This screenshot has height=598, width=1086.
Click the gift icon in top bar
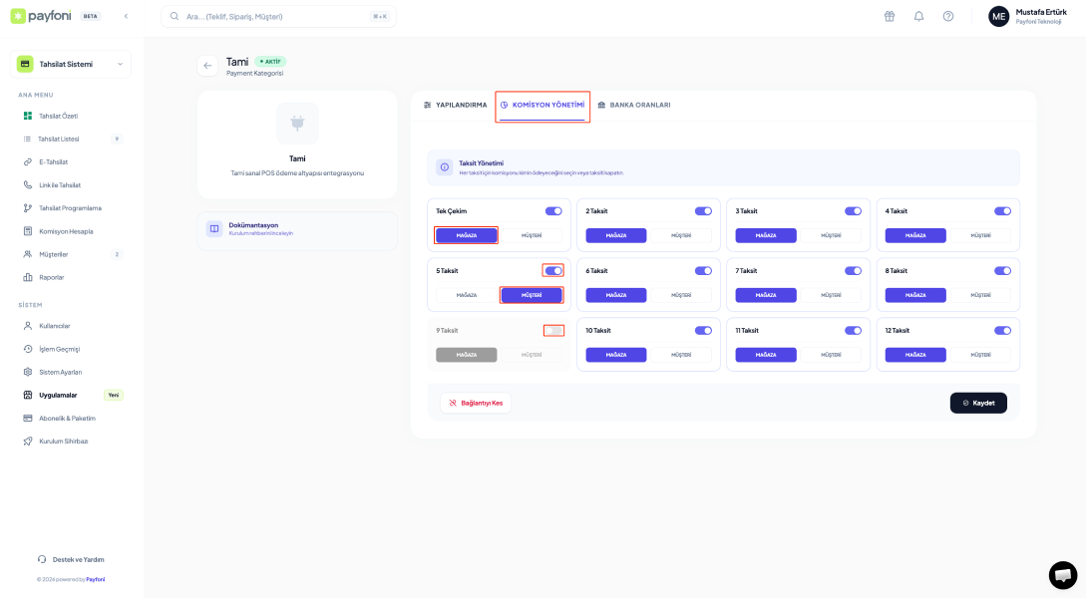point(890,16)
